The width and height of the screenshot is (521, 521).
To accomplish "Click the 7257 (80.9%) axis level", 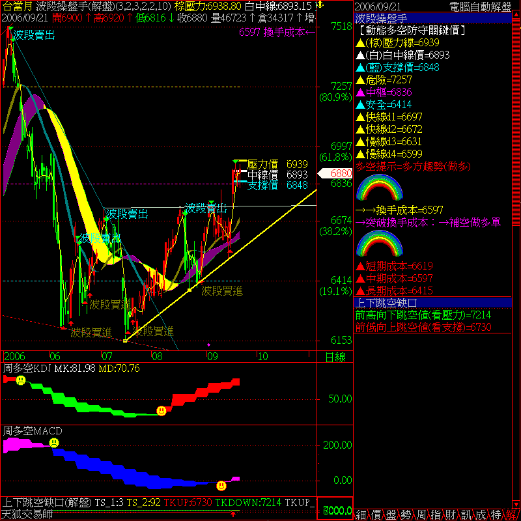I will click(x=335, y=92).
